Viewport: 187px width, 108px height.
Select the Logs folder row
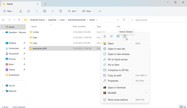point(65,43)
